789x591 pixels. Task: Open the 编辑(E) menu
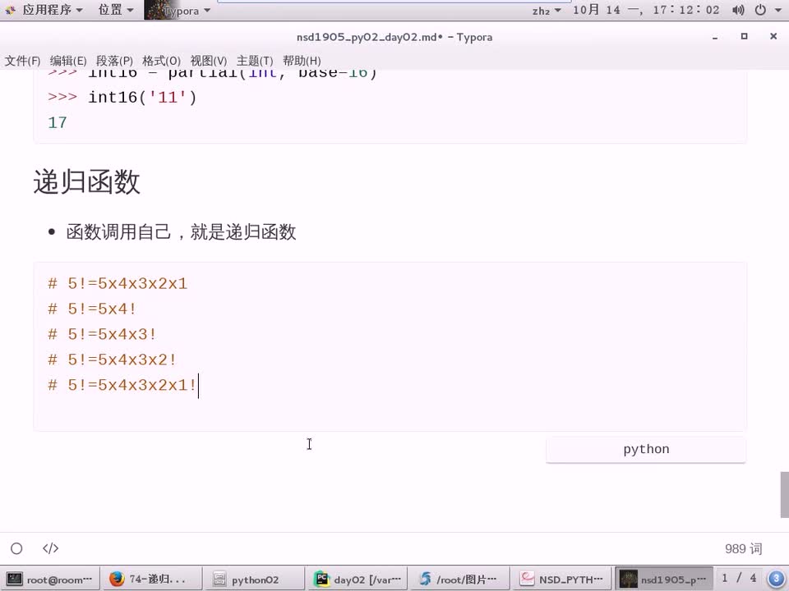coord(68,61)
